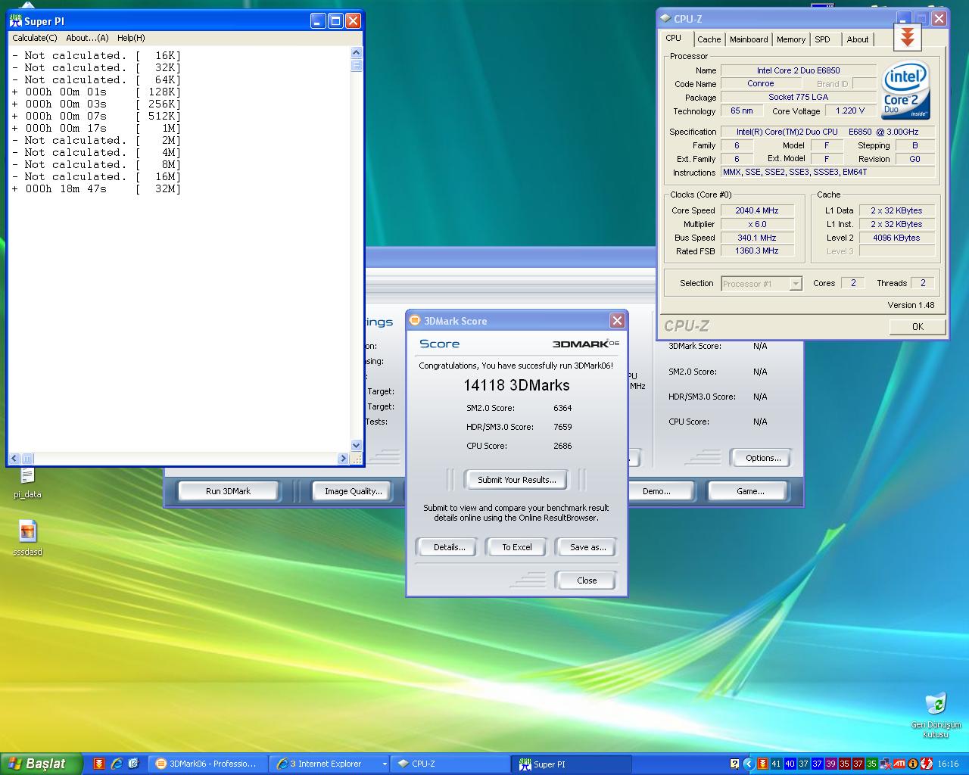The image size is (969, 775).
Task: Click the ATI tray icon
Action: coord(899,764)
